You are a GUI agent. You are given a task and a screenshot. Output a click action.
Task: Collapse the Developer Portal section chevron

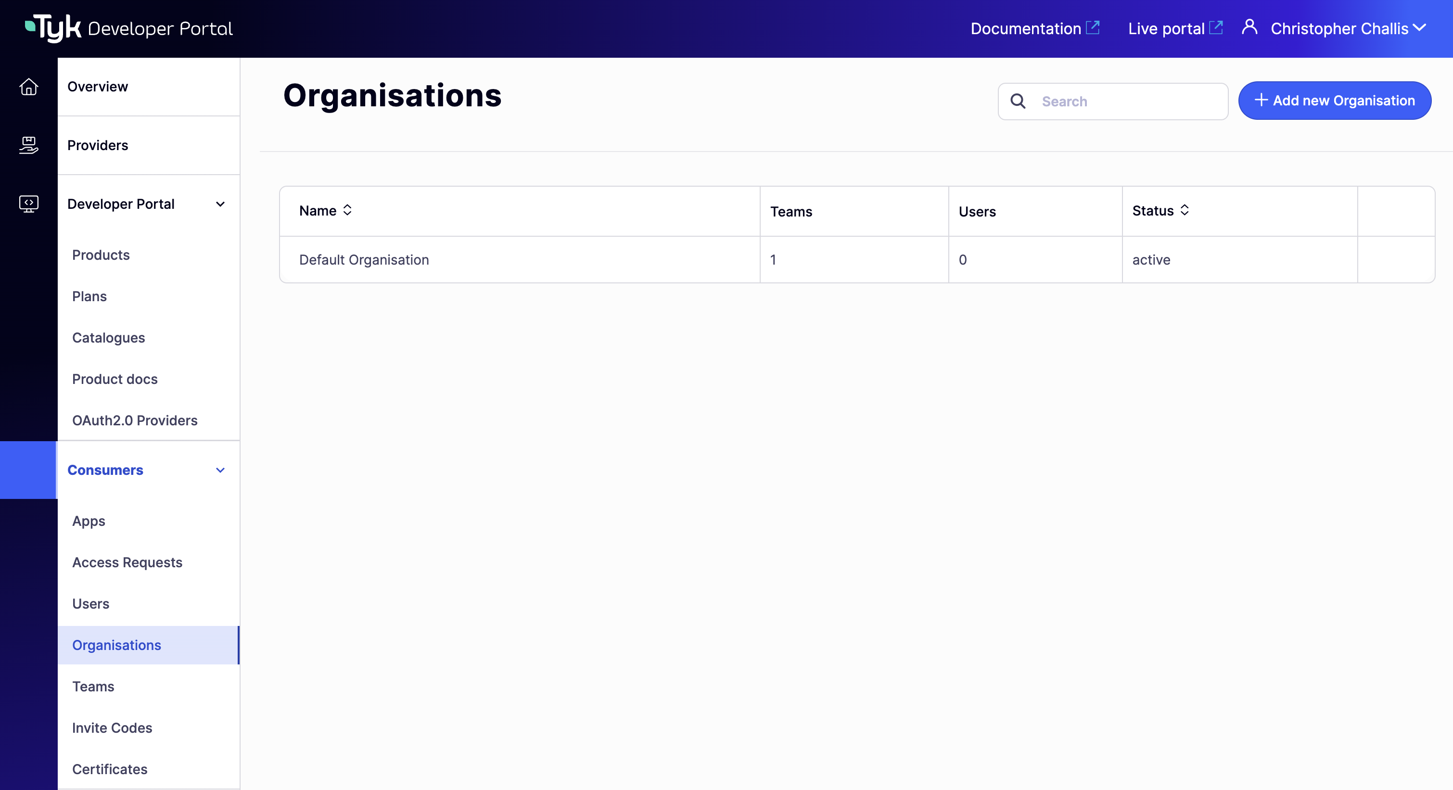tap(220, 204)
